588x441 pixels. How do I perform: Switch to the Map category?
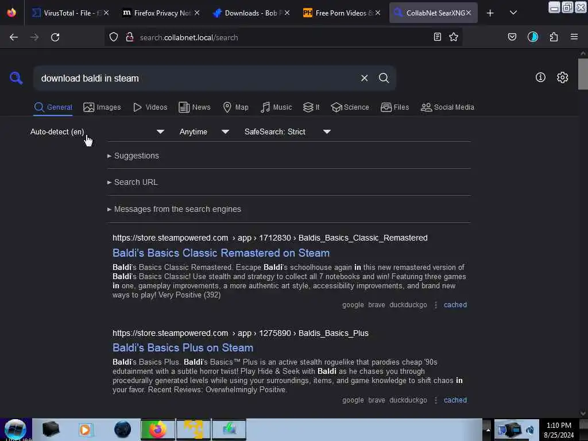coord(235,107)
